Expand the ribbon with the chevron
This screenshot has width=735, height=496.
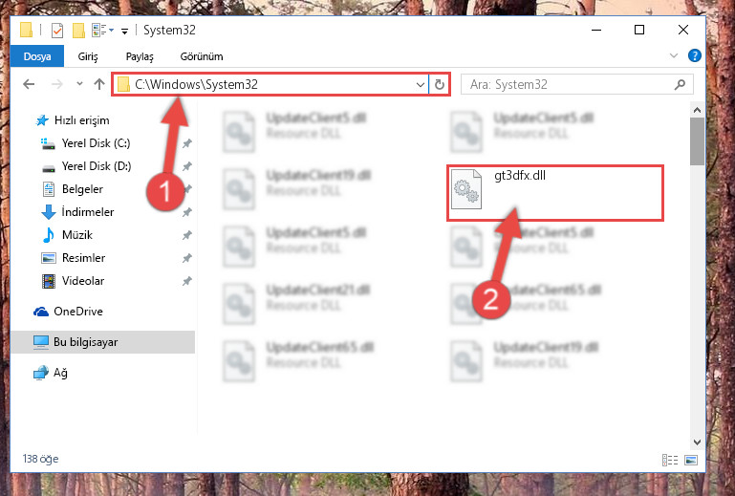(x=674, y=55)
